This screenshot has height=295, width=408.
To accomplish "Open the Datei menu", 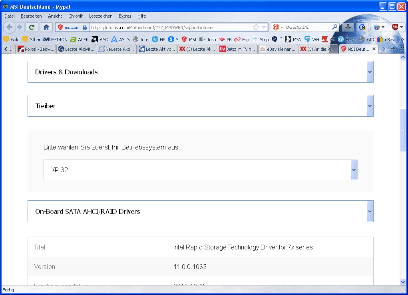I will (x=10, y=16).
